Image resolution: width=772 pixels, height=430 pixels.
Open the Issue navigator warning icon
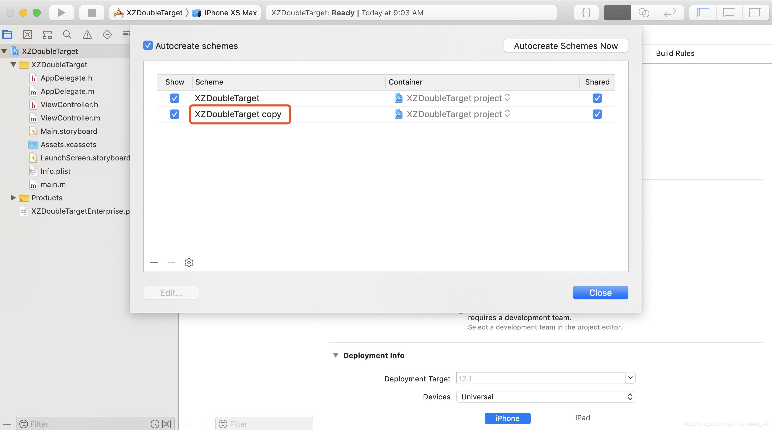(87, 35)
